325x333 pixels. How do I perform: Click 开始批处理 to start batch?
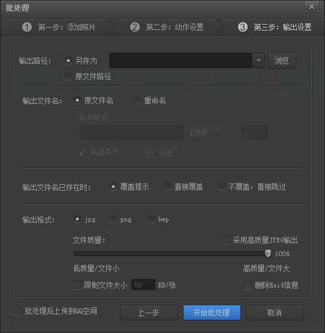pos(212,313)
